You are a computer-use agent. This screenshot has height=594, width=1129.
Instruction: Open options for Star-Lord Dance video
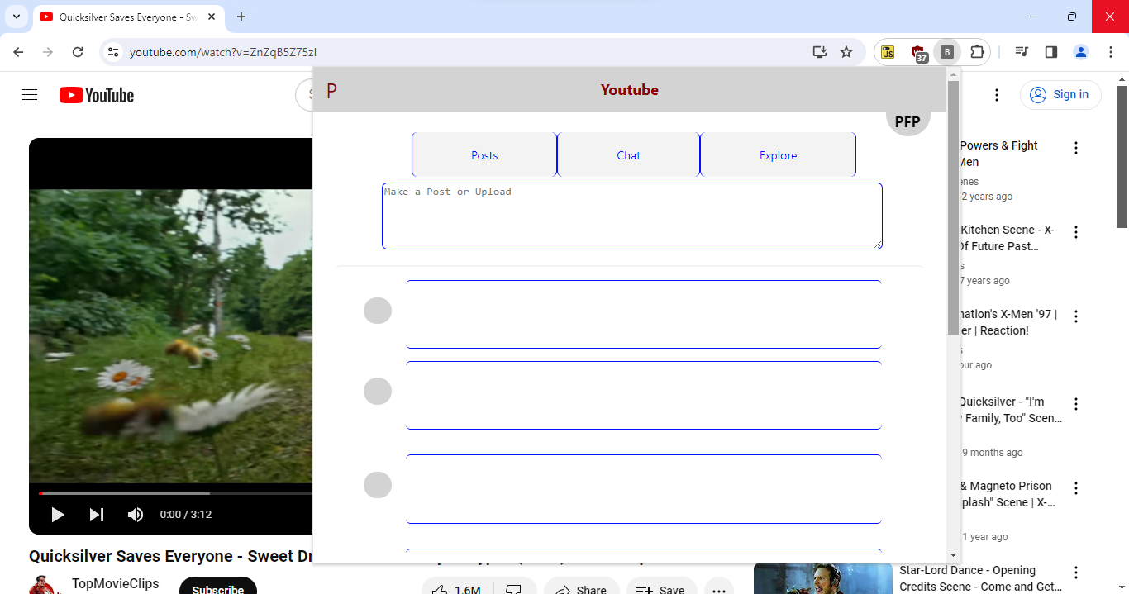point(1076,573)
